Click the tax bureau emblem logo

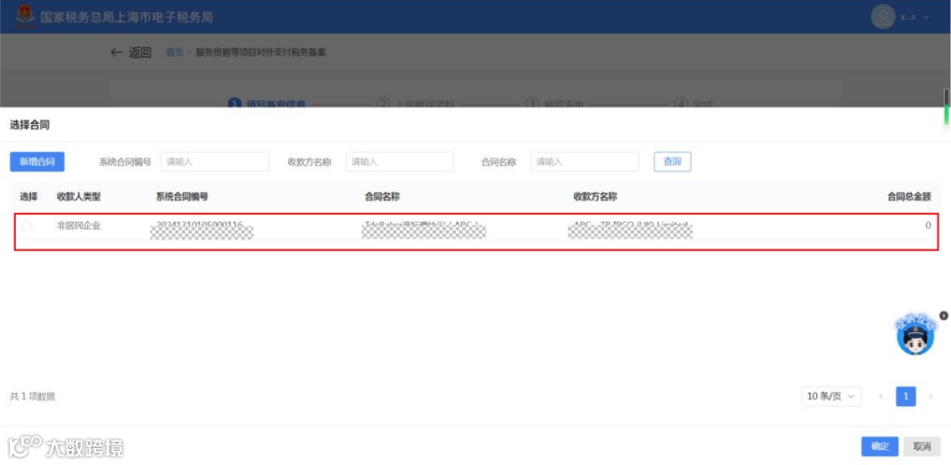click(25, 17)
